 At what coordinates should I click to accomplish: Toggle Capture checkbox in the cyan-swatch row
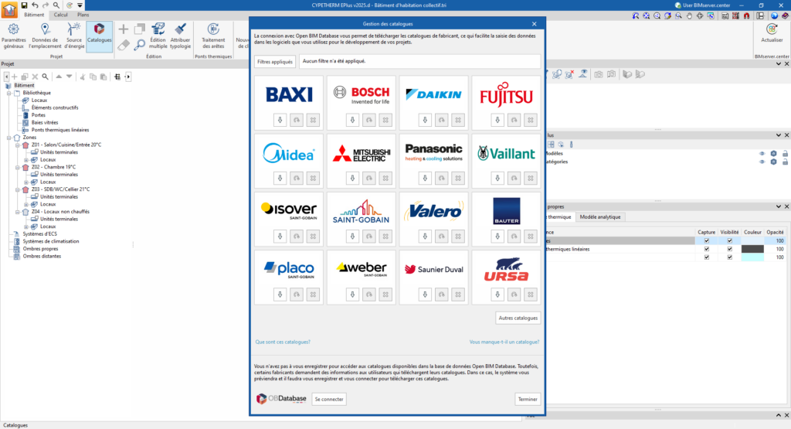(x=706, y=257)
